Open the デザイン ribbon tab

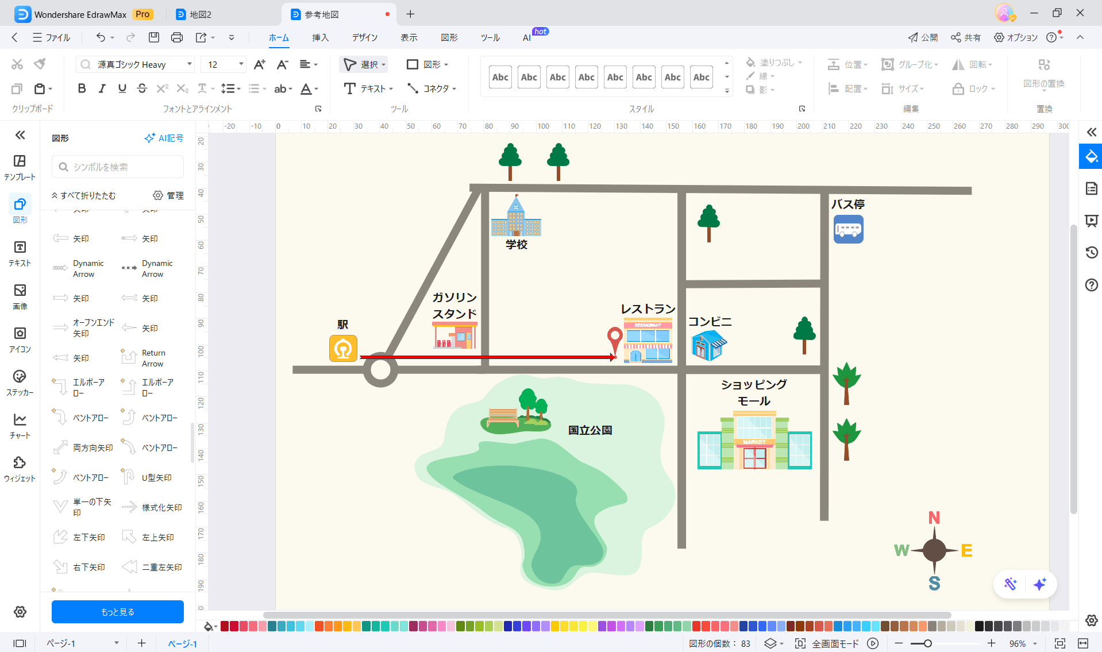click(x=365, y=38)
